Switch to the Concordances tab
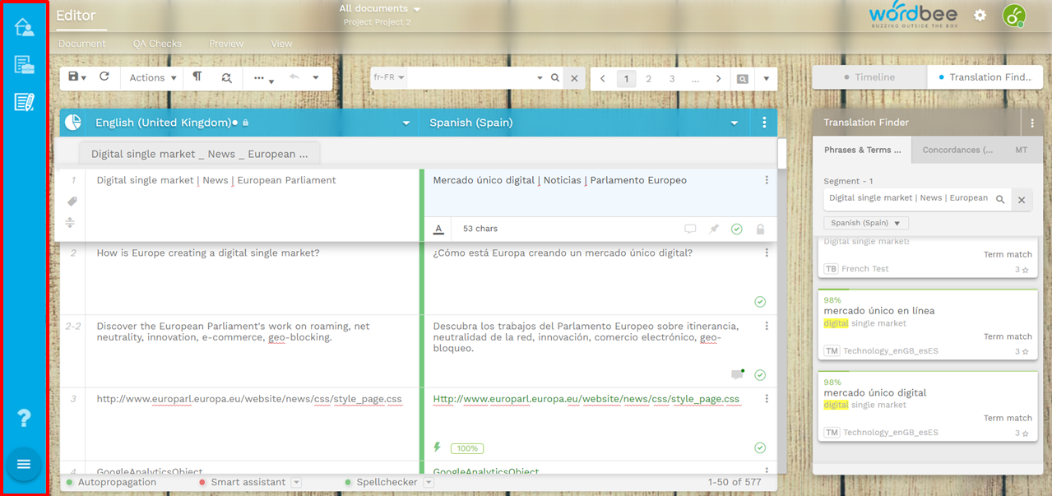 [957, 151]
